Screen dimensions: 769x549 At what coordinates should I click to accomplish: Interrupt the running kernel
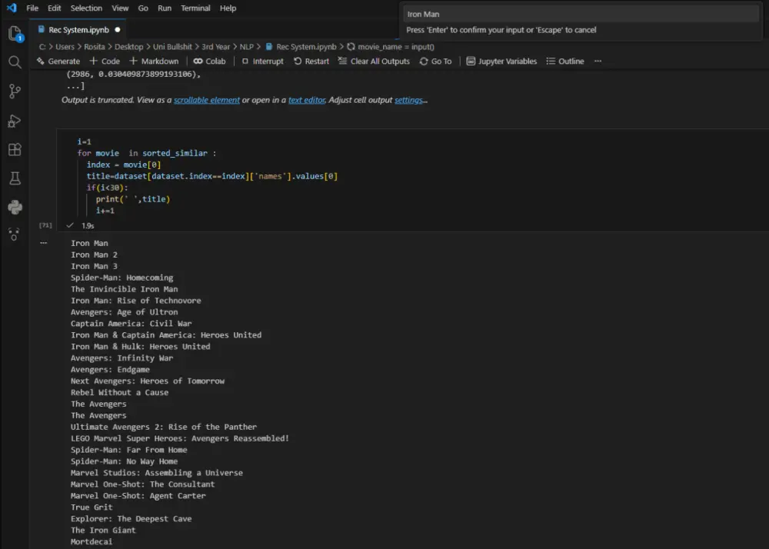point(262,61)
